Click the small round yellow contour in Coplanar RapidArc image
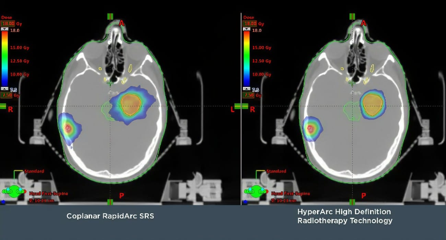446x240 pixels. pyautogui.click(x=100, y=69)
